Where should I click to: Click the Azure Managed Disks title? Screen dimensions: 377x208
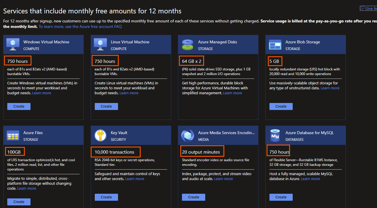(x=217, y=42)
